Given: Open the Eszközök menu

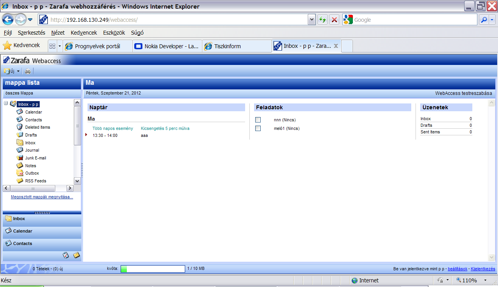Looking at the screenshot, I should click(x=114, y=33).
